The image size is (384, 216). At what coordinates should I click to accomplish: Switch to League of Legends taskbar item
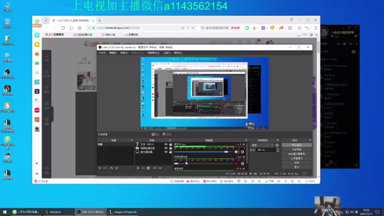pyautogui.click(x=123, y=212)
